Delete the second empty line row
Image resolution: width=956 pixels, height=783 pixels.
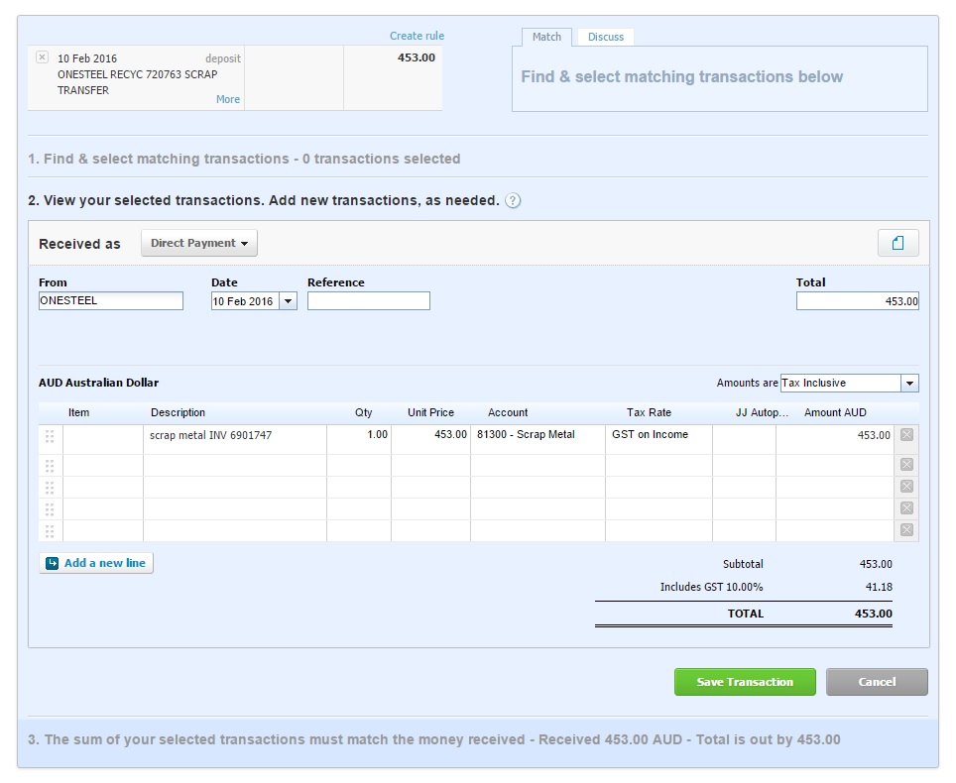click(x=906, y=487)
